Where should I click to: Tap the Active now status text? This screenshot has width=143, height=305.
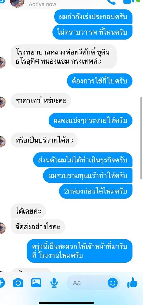42,4
